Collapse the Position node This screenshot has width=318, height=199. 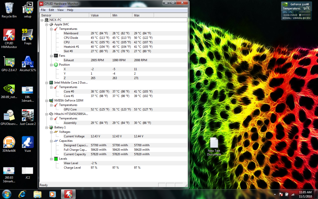pyautogui.click(x=51, y=65)
